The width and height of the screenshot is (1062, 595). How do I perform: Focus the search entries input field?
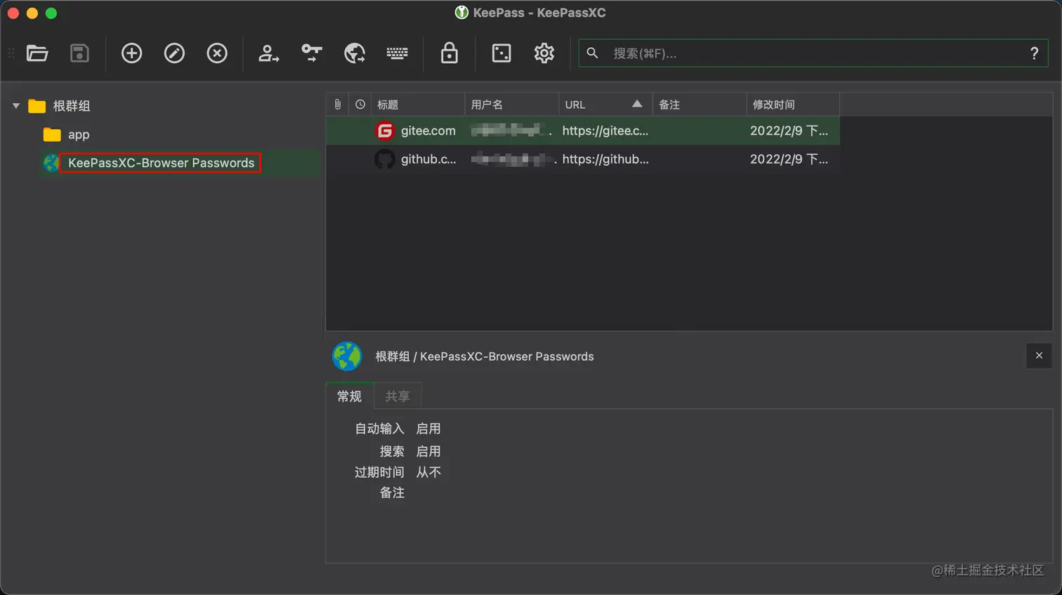tap(813, 53)
